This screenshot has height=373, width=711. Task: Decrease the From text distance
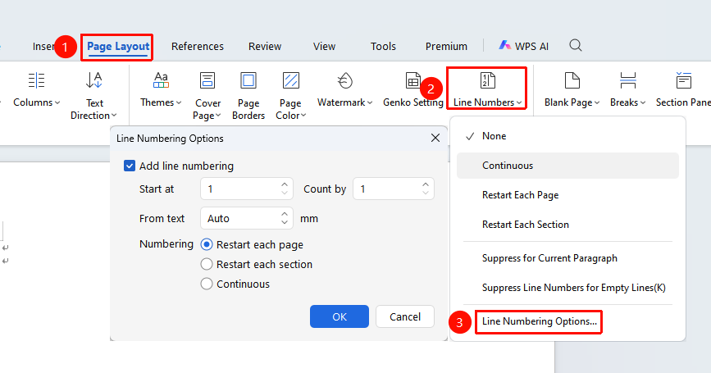285,222
